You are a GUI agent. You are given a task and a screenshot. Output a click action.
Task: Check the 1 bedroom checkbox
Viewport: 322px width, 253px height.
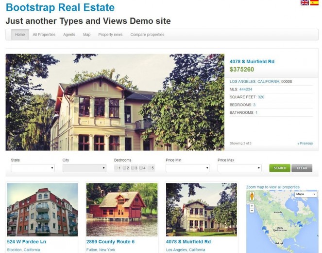(x=116, y=168)
